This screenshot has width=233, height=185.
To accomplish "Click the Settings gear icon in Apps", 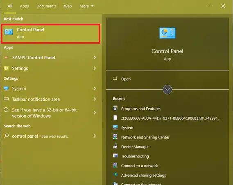I will [6, 68].
